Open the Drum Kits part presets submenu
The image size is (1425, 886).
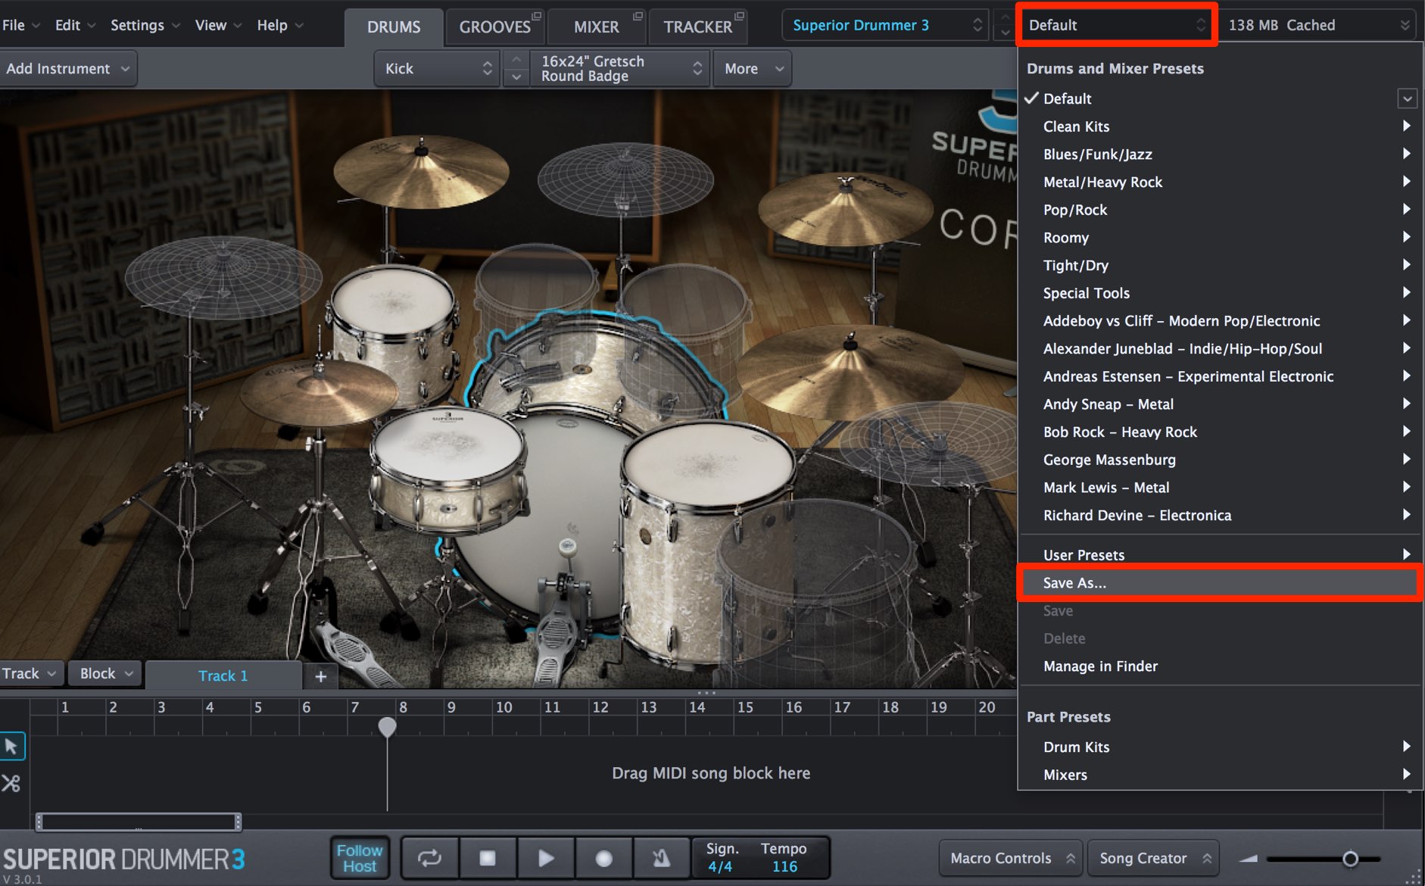(1219, 747)
